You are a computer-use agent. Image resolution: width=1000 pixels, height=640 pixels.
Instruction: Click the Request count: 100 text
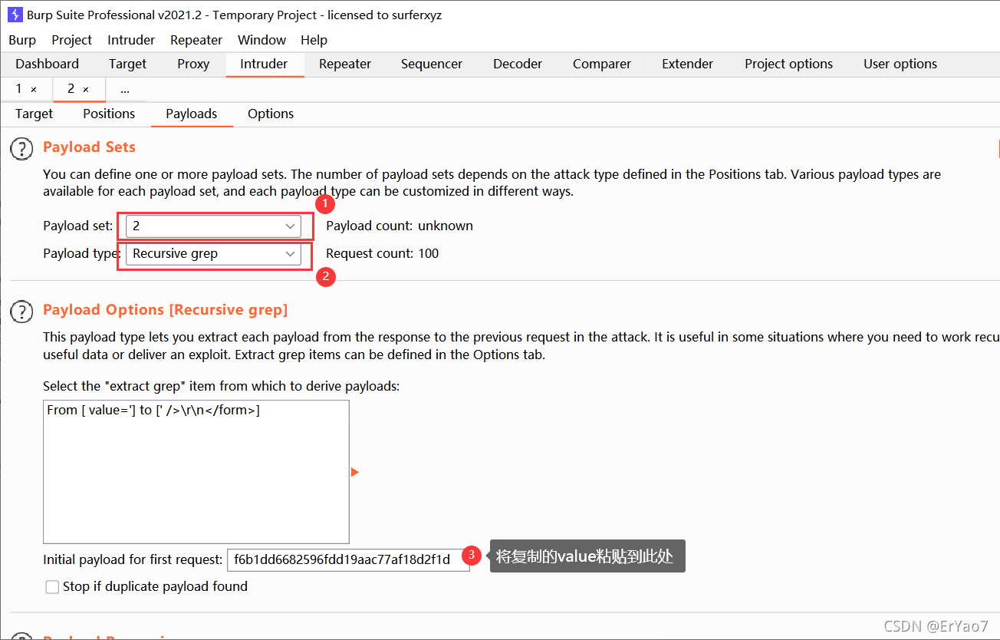point(383,254)
